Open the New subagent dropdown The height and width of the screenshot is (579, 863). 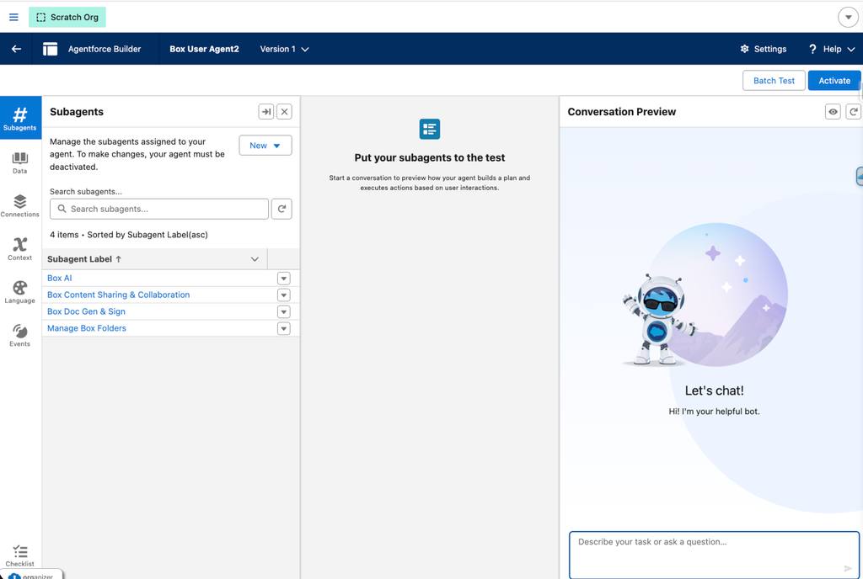click(265, 146)
